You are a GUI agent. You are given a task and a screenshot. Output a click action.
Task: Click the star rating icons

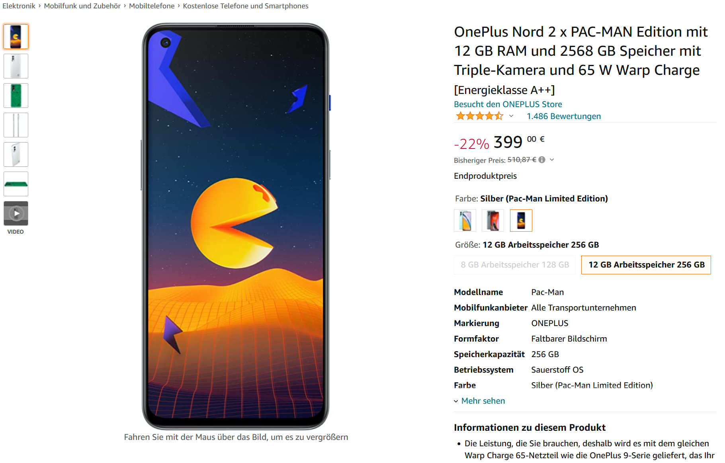[x=479, y=116]
